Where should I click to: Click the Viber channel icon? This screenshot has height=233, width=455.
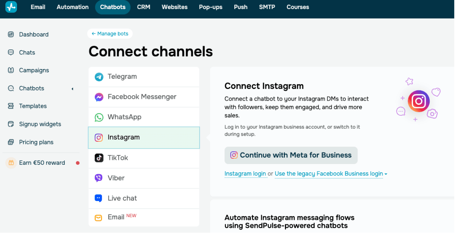(x=99, y=178)
